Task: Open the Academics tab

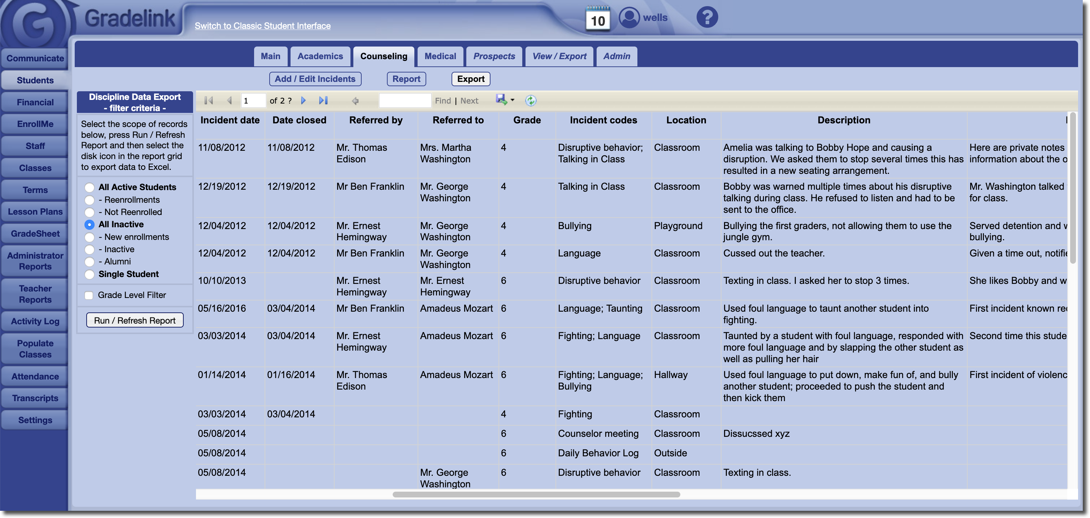Action: pyautogui.click(x=320, y=56)
